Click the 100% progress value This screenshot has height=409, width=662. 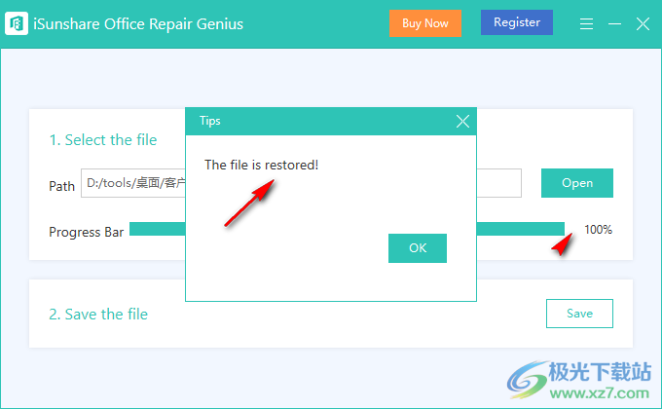[598, 230]
